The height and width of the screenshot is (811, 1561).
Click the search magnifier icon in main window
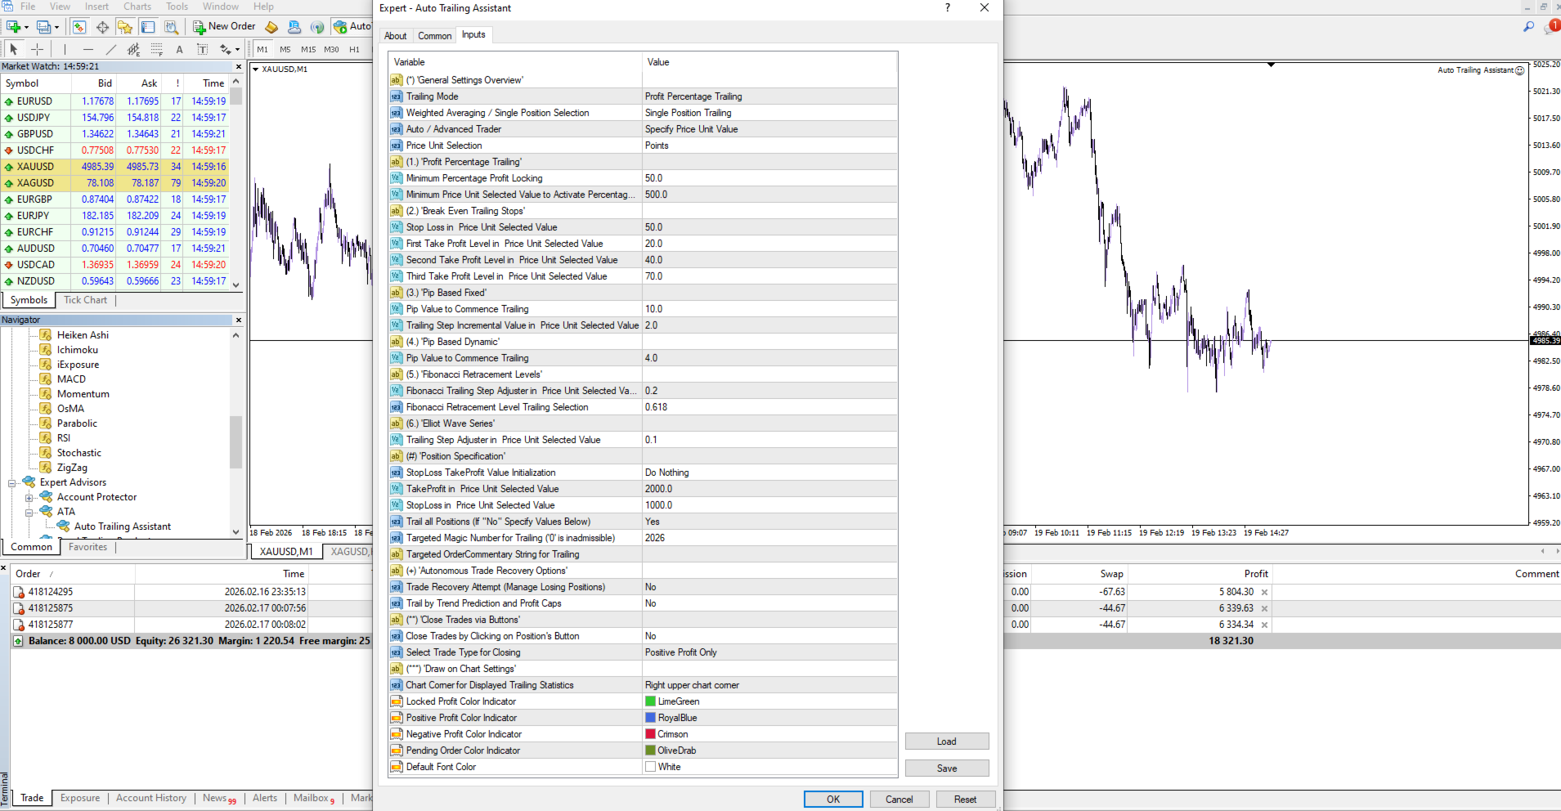(x=1528, y=27)
